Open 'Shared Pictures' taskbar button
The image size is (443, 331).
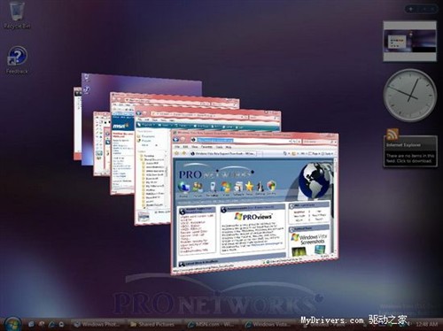155,324
